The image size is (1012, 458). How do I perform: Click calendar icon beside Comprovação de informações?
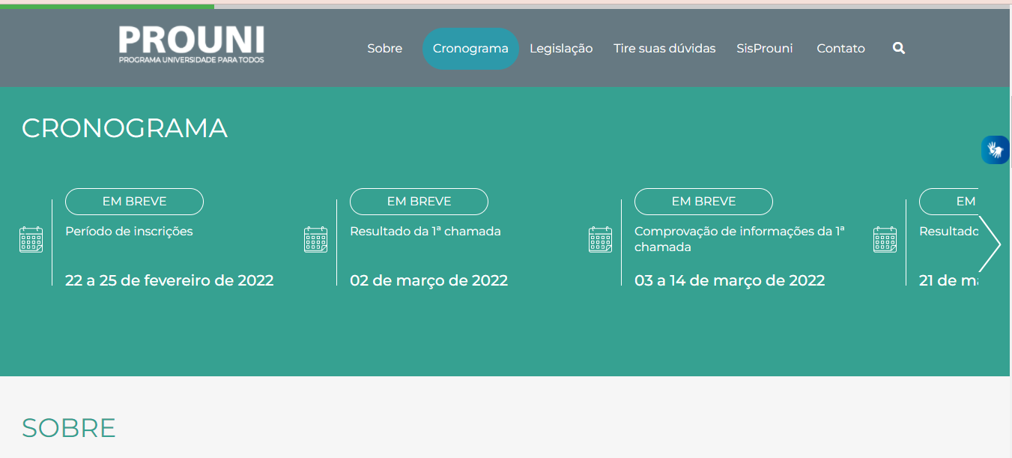(600, 240)
